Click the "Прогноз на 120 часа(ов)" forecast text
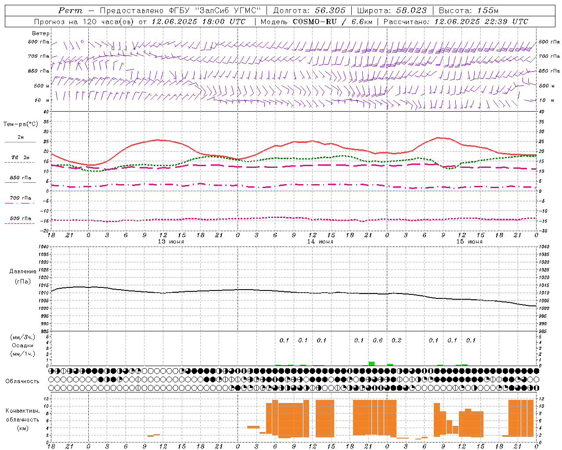The image size is (562, 450). [84, 22]
